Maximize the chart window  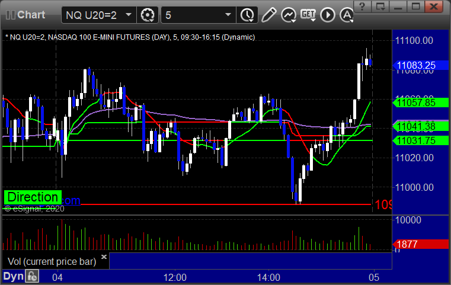(415, 7)
